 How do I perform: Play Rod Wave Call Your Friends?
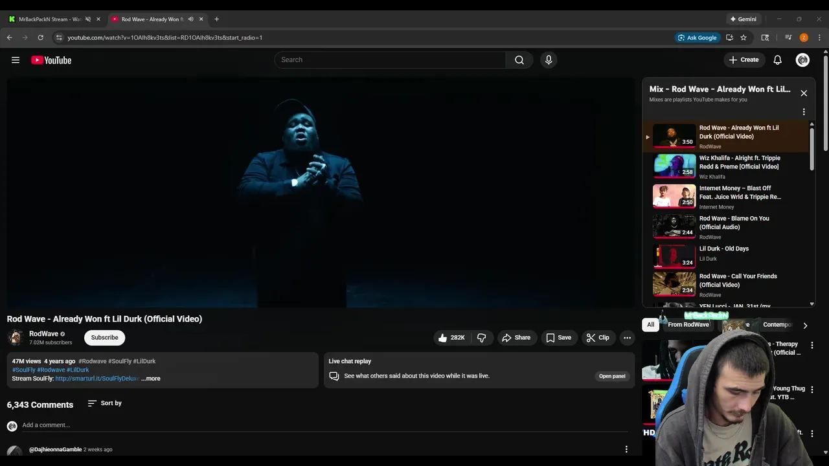pos(725,285)
